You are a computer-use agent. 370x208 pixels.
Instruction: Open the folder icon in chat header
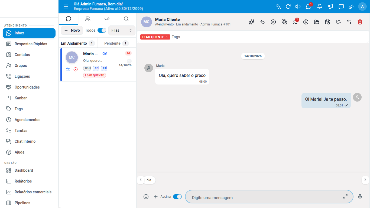click(x=317, y=22)
